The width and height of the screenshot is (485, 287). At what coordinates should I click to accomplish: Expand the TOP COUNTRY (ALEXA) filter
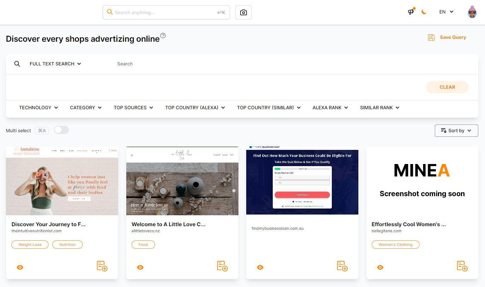pos(195,107)
